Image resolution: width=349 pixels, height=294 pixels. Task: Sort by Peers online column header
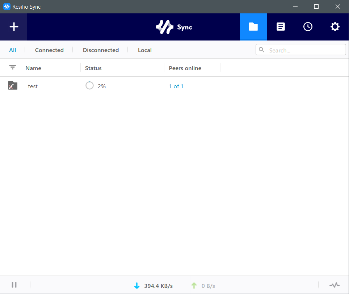click(x=185, y=68)
